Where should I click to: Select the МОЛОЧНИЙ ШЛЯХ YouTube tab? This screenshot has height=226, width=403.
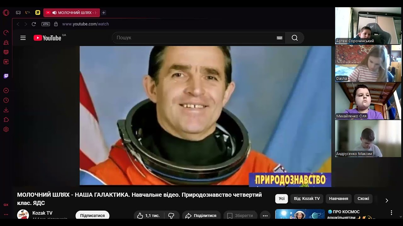click(x=72, y=13)
